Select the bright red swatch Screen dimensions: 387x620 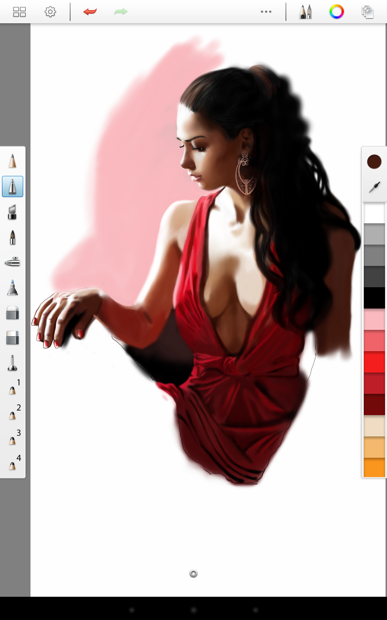(x=374, y=362)
